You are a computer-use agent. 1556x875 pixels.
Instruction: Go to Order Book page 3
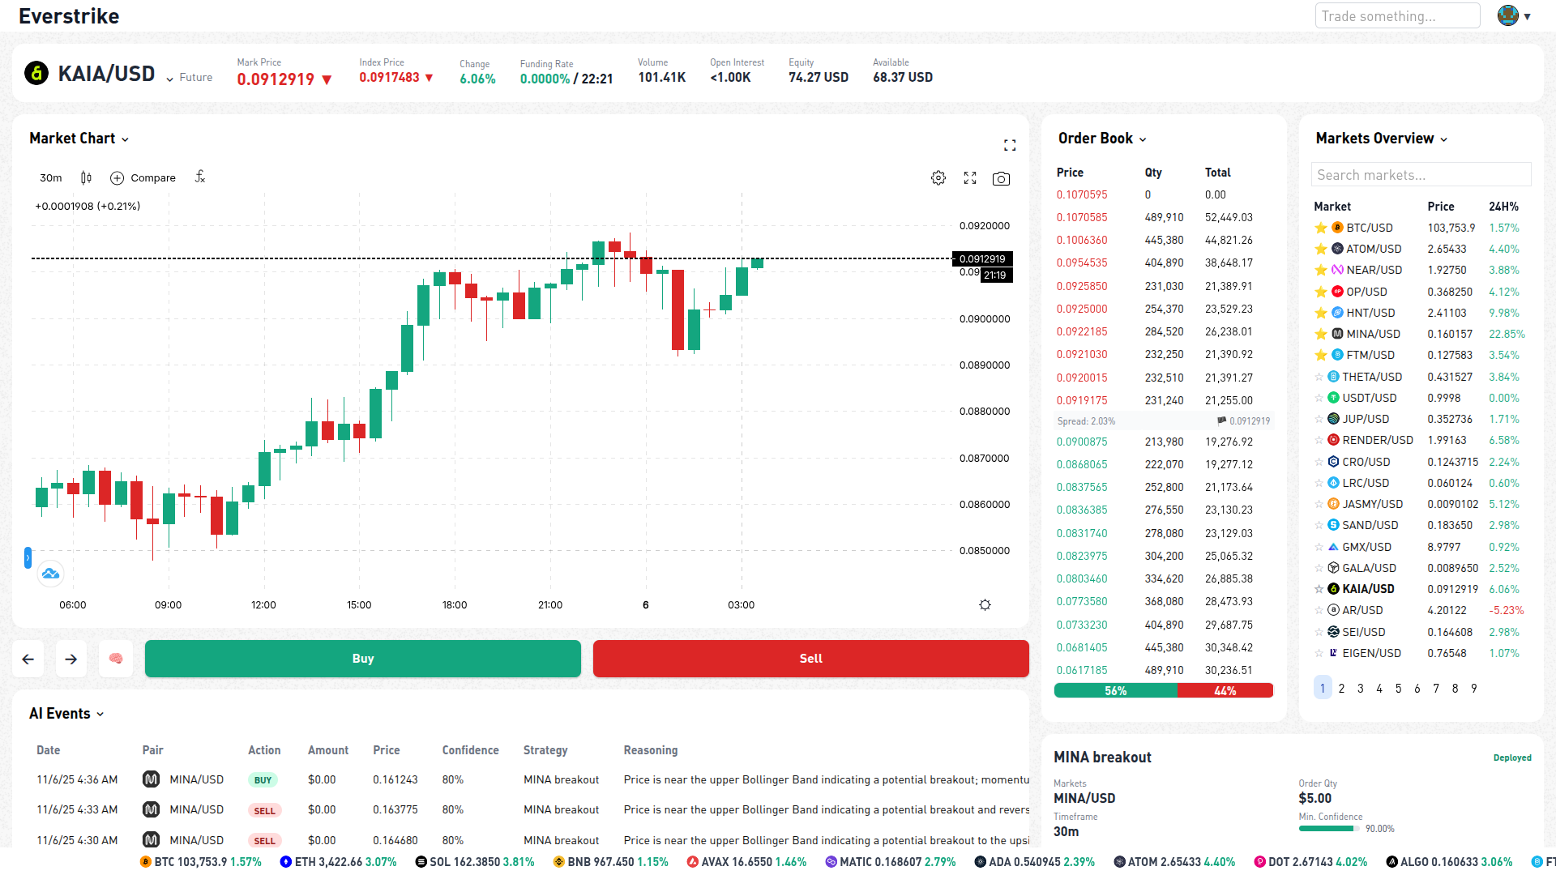pyautogui.click(x=1360, y=688)
